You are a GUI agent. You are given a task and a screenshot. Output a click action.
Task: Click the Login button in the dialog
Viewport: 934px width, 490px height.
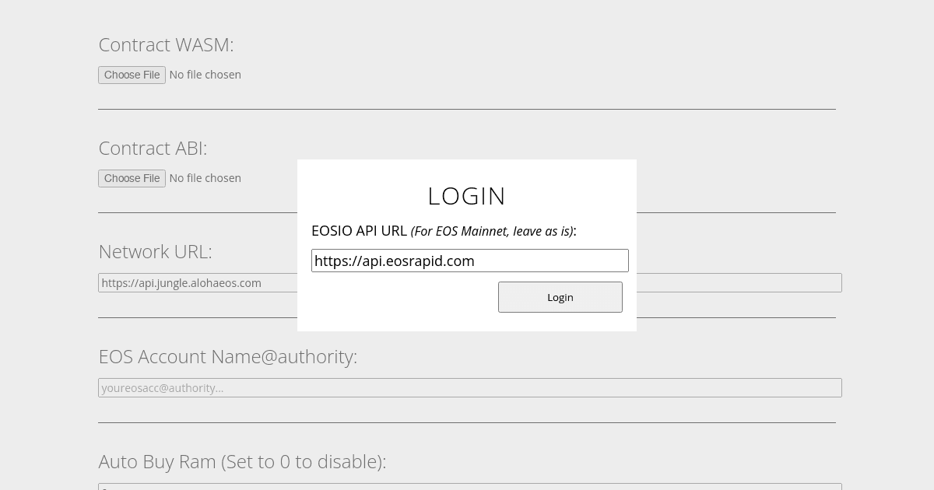coord(560,297)
